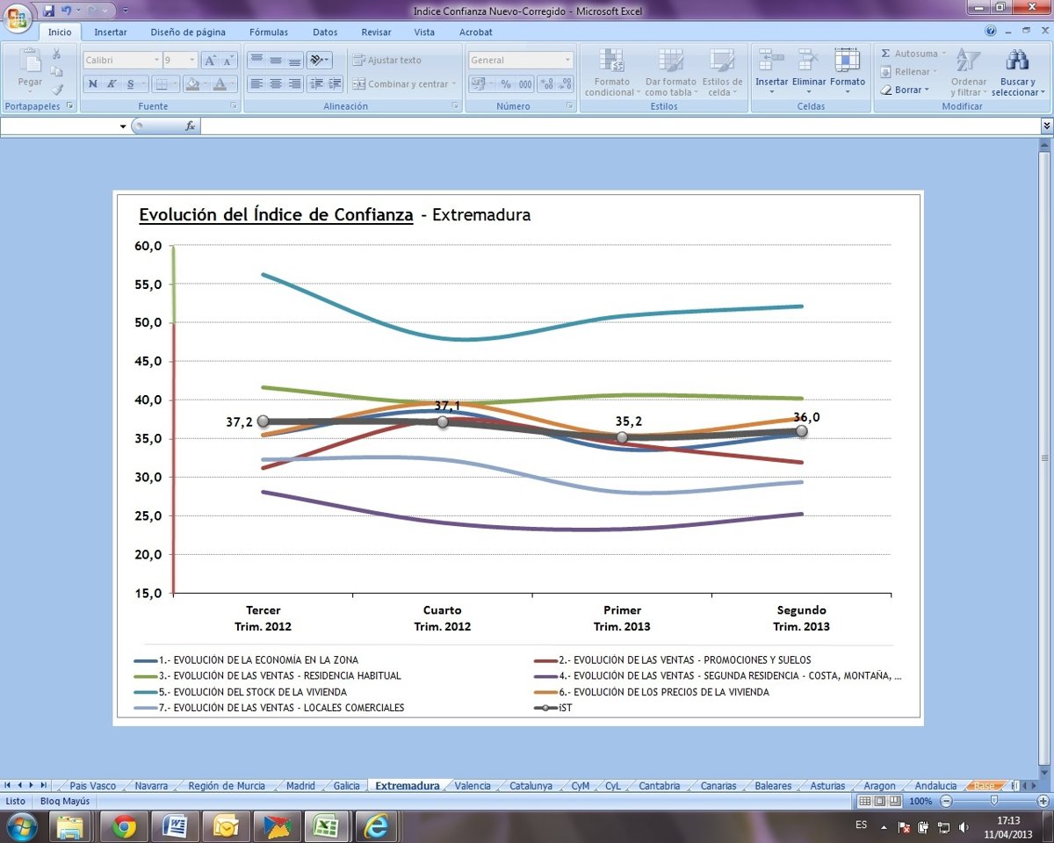This screenshot has width=1054, height=843.
Task: Expand the formula bar chevron
Action: [x=1045, y=126]
